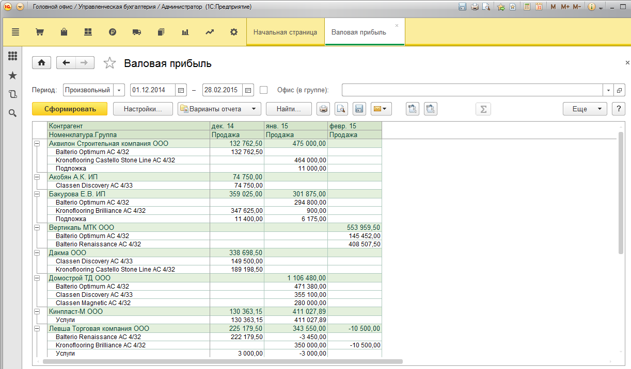Open calendar for end date 28.02.2015
Screen dimensions: 631x369
click(x=248, y=90)
